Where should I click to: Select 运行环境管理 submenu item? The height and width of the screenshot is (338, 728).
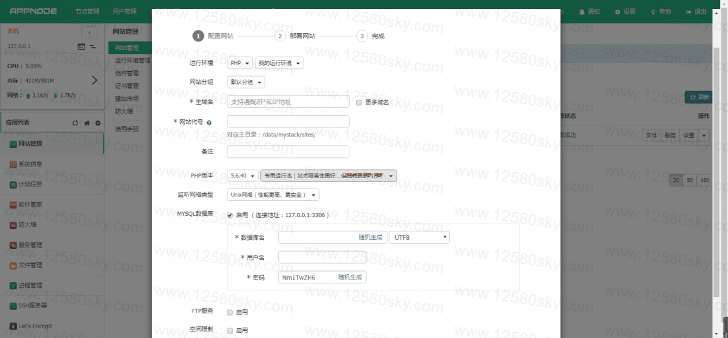[x=133, y=60]
